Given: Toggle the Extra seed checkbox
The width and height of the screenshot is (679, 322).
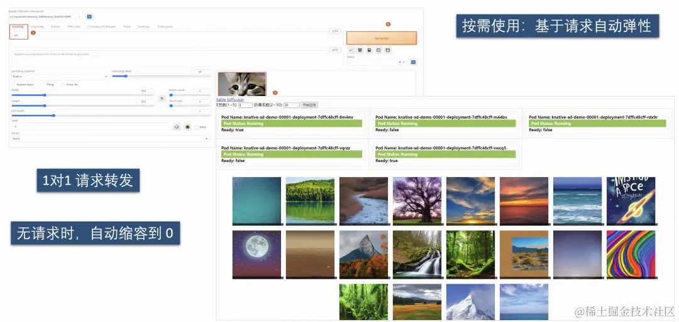Looking at the screenshot, I should (x=197, y=127).
